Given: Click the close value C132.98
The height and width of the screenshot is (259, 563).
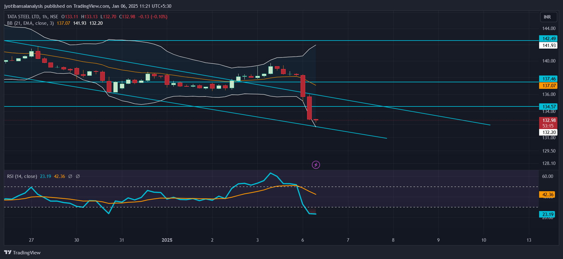Looking at the screenshot, I should click(127, 17).
